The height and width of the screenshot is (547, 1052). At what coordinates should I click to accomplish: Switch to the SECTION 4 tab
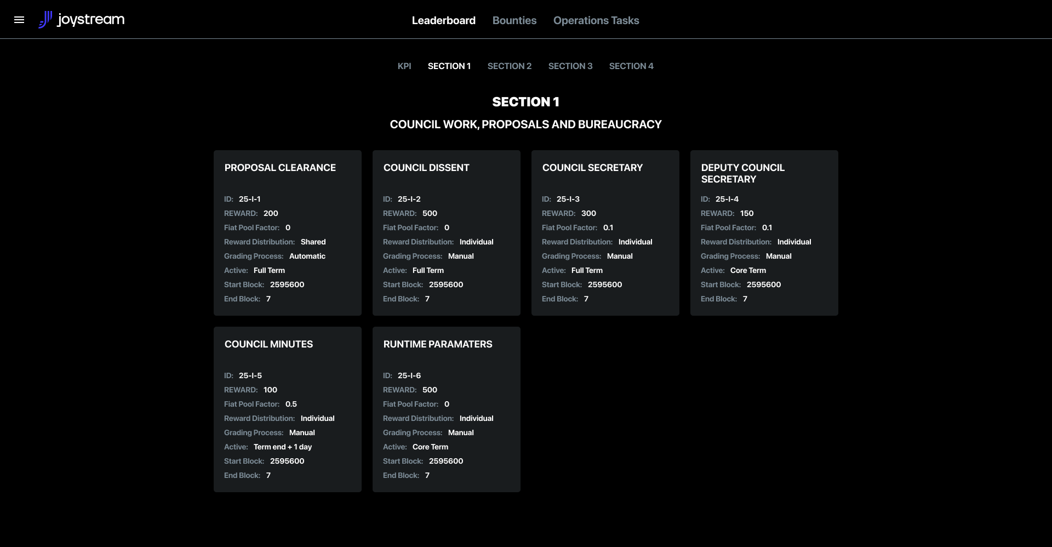(x=631, y=66)
